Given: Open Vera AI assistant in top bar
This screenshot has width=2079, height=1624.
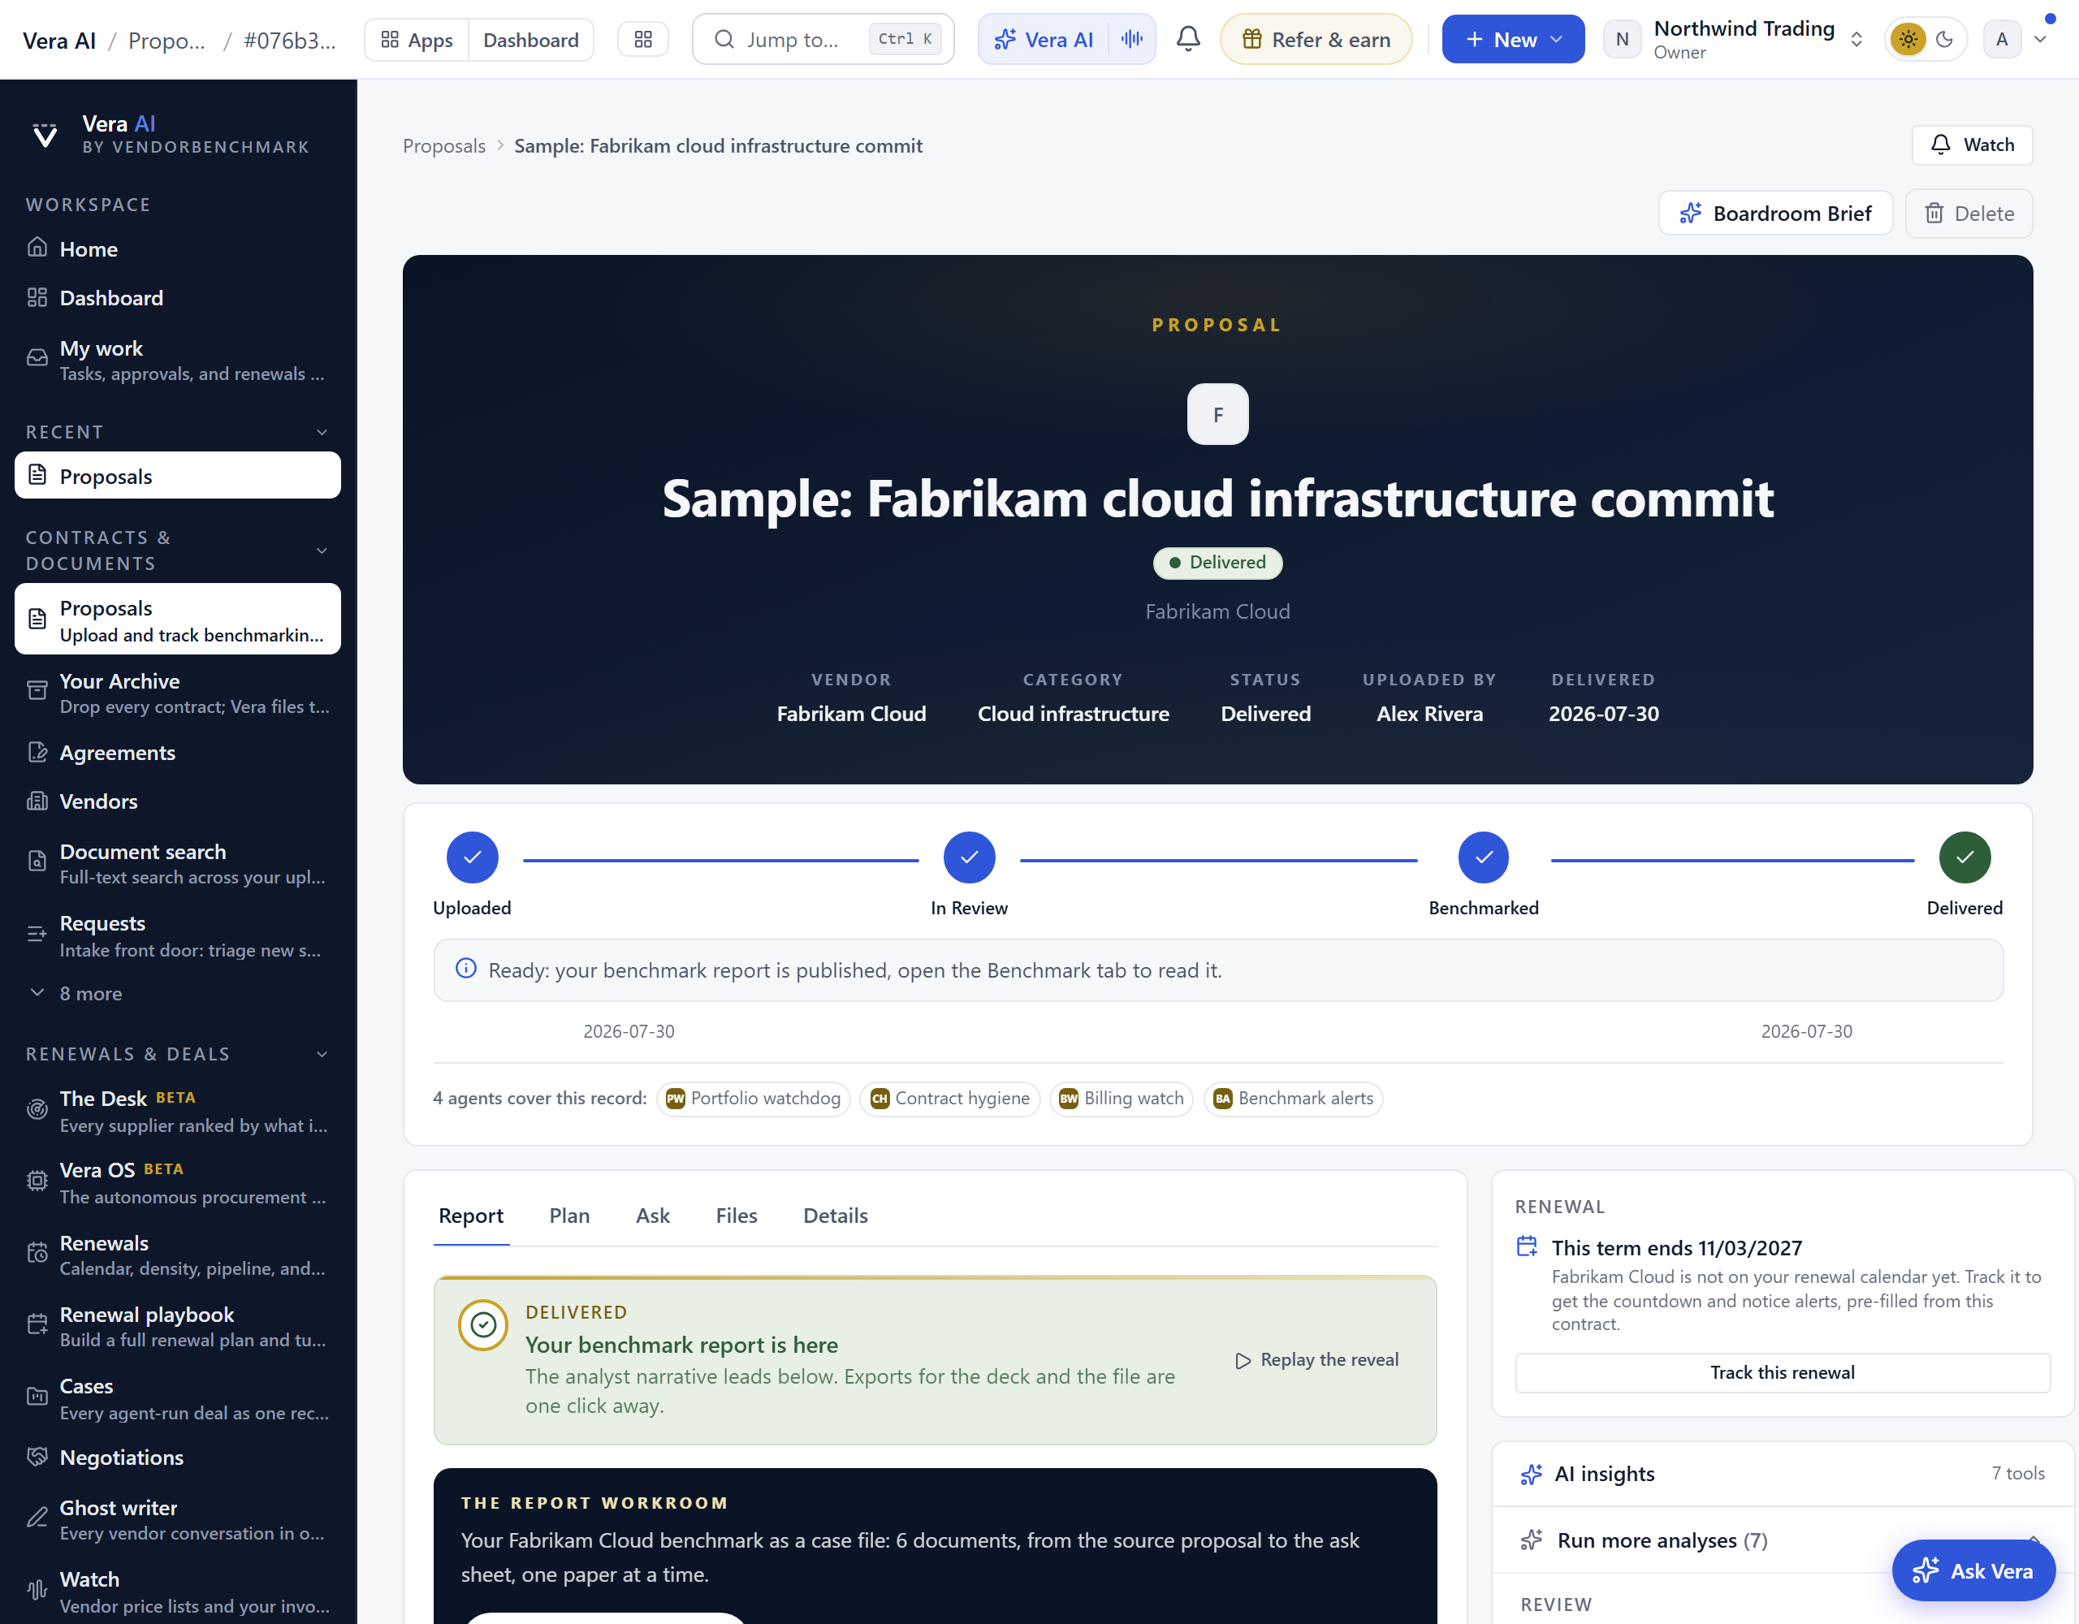Looking at the screenshot, I should coord(1044,39).
